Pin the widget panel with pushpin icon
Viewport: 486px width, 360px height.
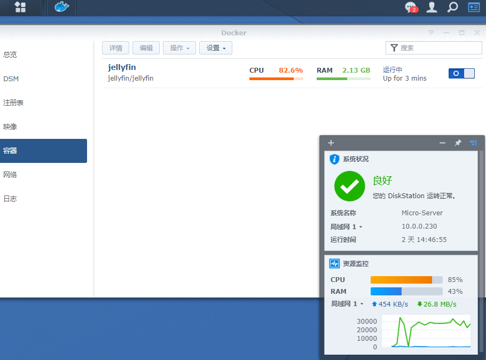(458, 143)
